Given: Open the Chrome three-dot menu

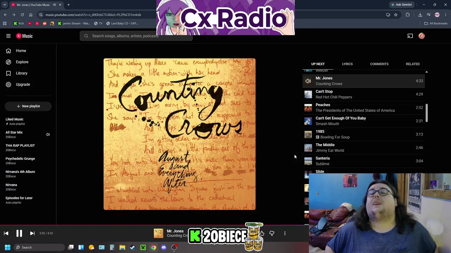Looking at the screenshot, I should pos(446,15).
